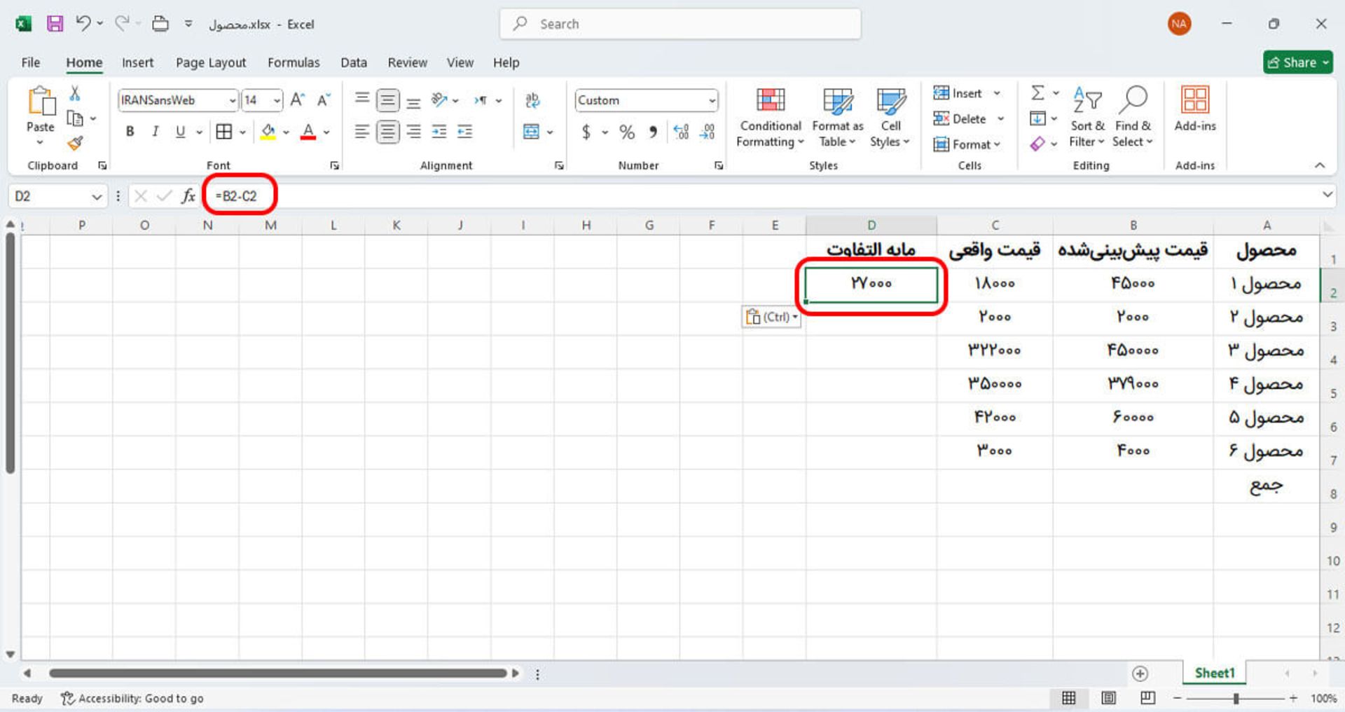Click the Format Painter brush icon
Screen dimensions: 1345x712
click(x=75, y=144)
